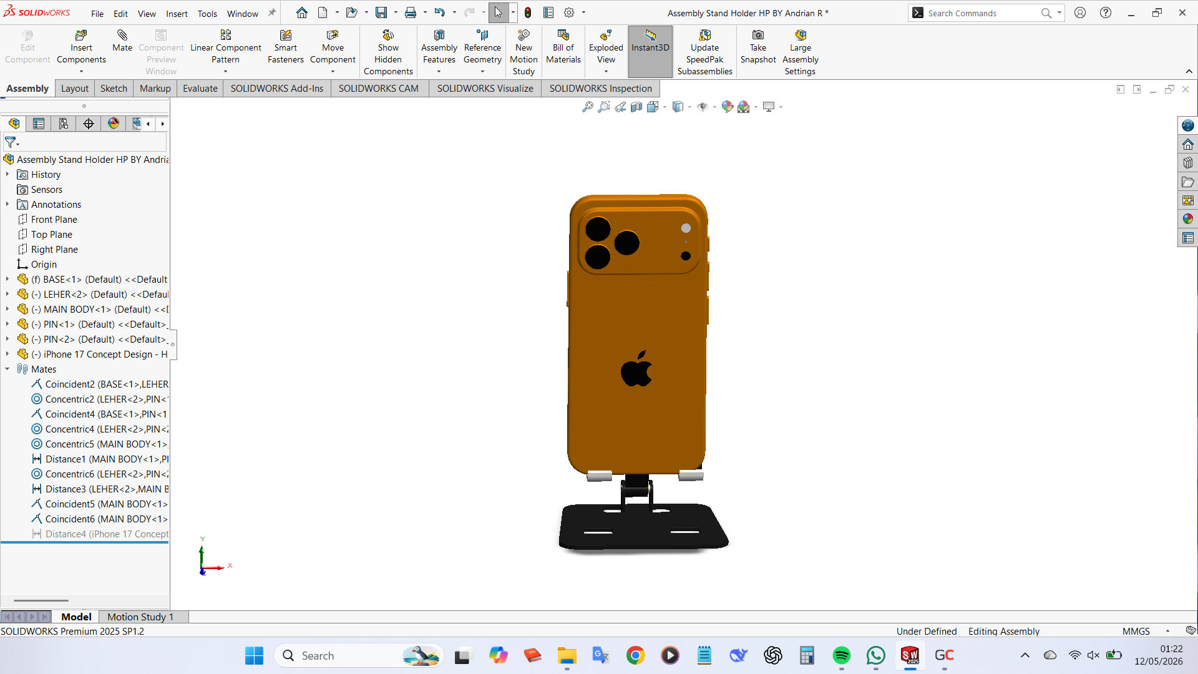Viewport: 1198px width, 674px height.
Task: Take Snapshot of the assembly
Action: point(758,46)
